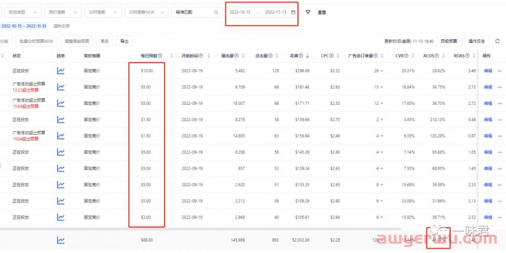Open trend chart in the $2,032.36 totals row
Viewport: 506px width, 253px height.
click(x=61, y=240)
